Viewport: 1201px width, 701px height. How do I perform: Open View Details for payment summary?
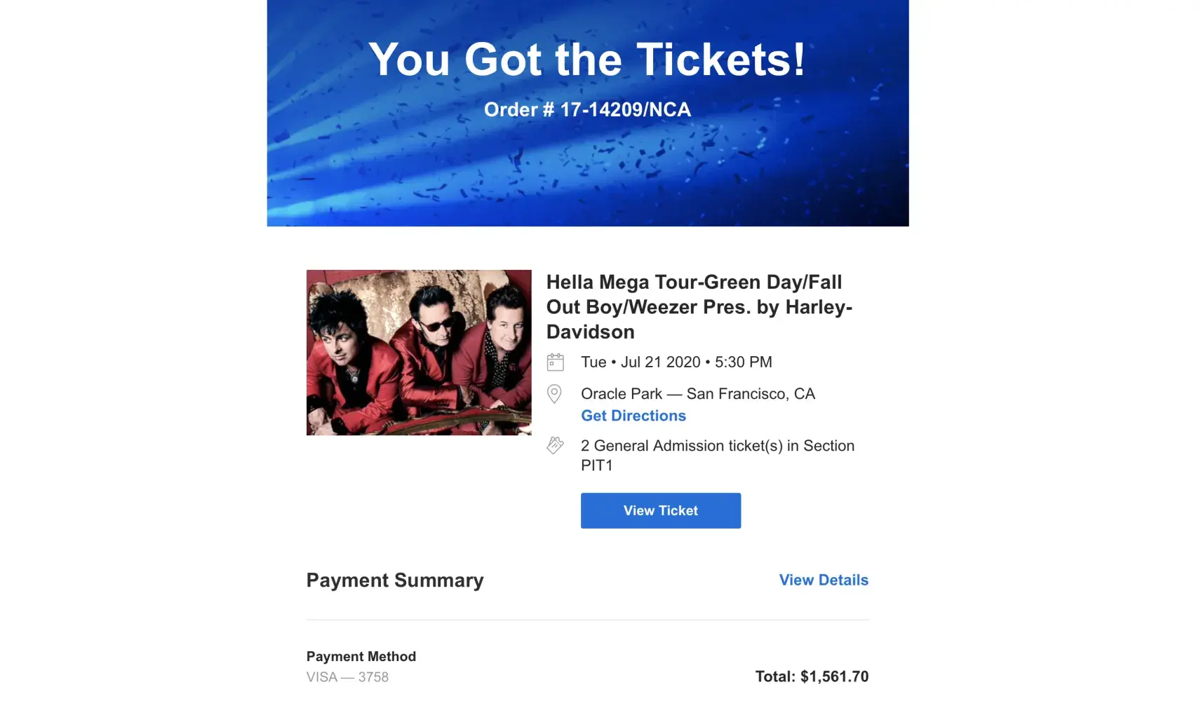point(824,580)
